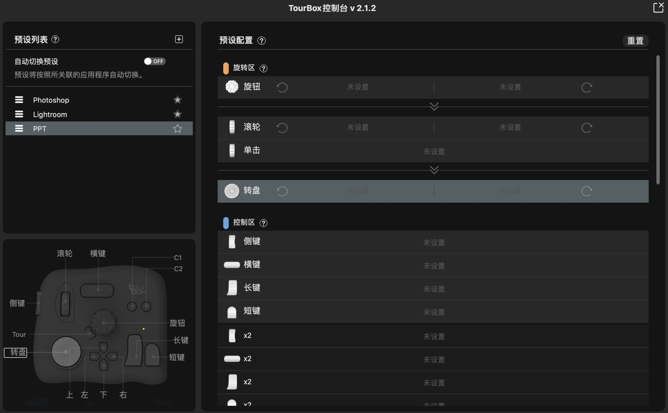Click drag handle icon of PPT preset

[x=19, y=128]
